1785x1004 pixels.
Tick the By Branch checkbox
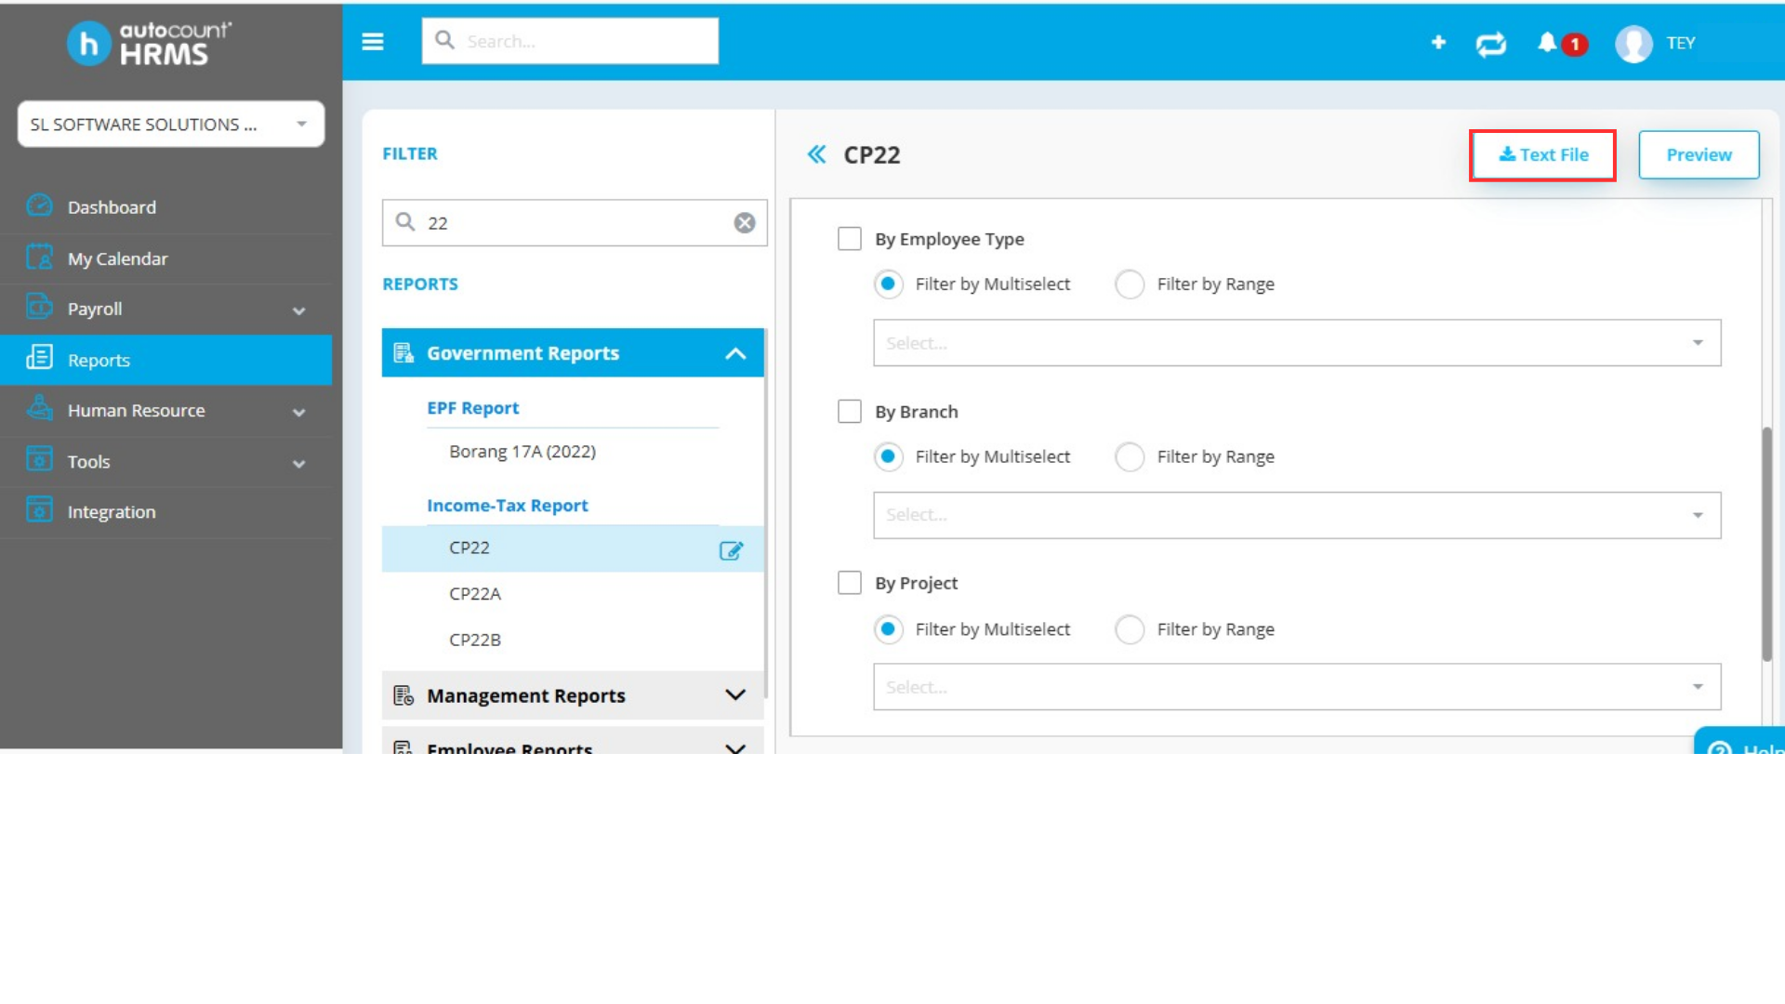850,412
